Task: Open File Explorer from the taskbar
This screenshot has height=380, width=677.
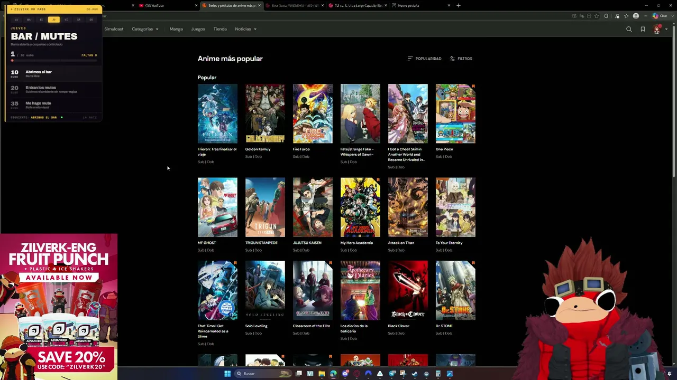Action: (x=322, y=374)
